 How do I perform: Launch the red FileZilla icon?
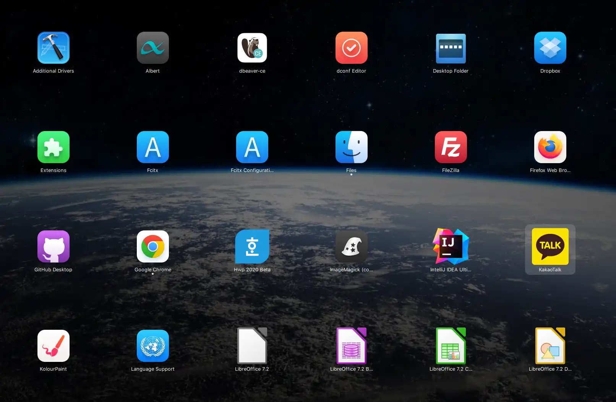451,147
